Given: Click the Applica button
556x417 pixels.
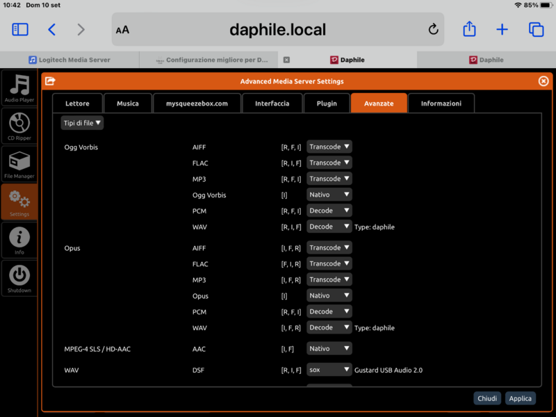Looking at the screenshot, I should click(520, 398).
